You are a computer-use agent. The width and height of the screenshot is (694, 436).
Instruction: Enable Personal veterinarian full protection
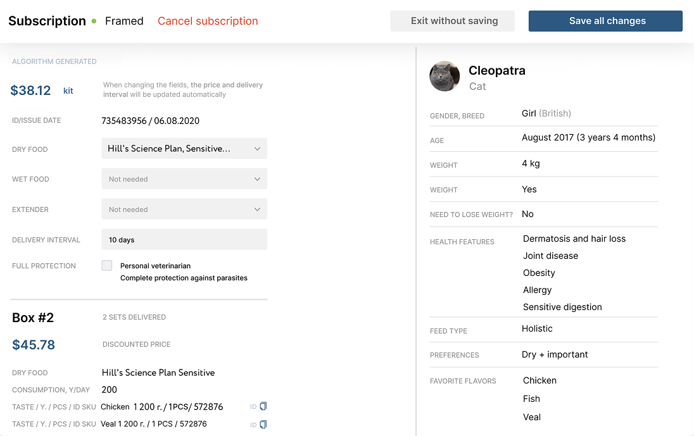pos(106,265)
